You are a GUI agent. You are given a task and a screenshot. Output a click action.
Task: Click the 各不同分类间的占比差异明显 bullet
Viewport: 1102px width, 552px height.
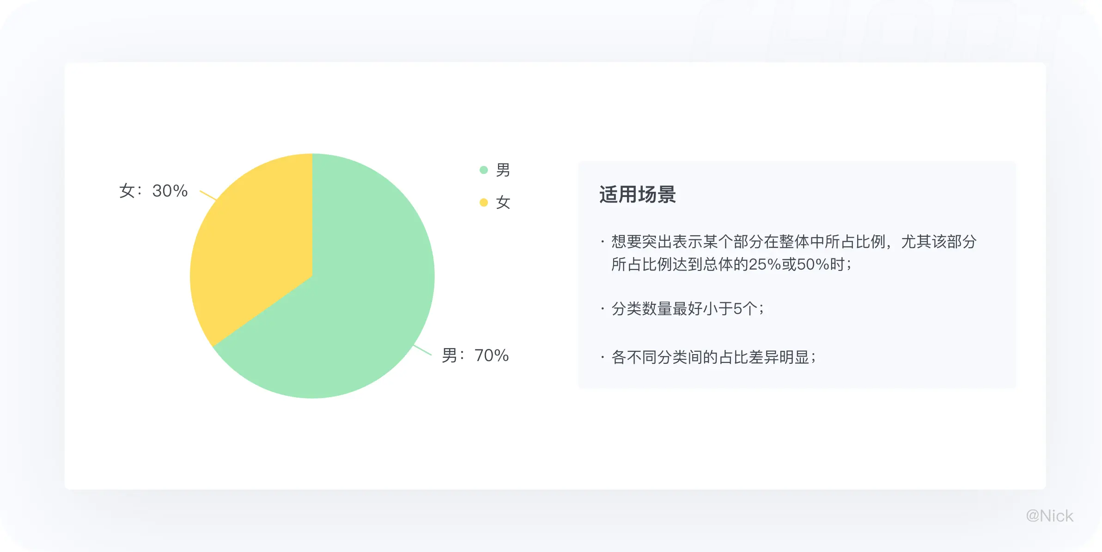click(713, 357)
